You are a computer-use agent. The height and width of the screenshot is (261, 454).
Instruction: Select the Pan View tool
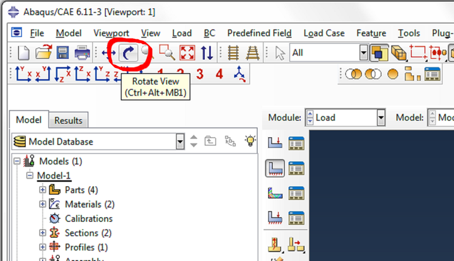[108, 53]
